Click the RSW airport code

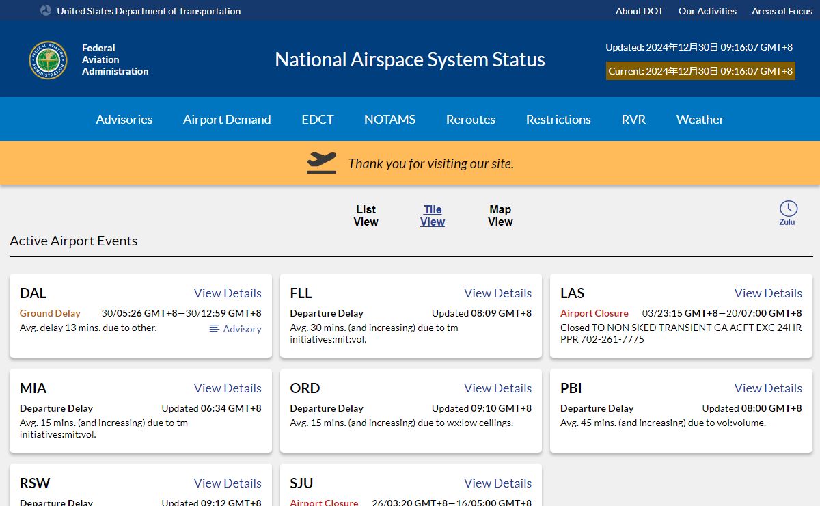(x=35, y=483)
